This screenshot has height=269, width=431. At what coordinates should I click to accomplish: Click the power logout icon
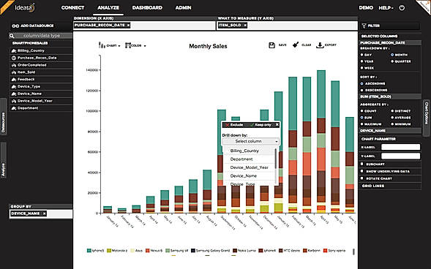(402, 8)
